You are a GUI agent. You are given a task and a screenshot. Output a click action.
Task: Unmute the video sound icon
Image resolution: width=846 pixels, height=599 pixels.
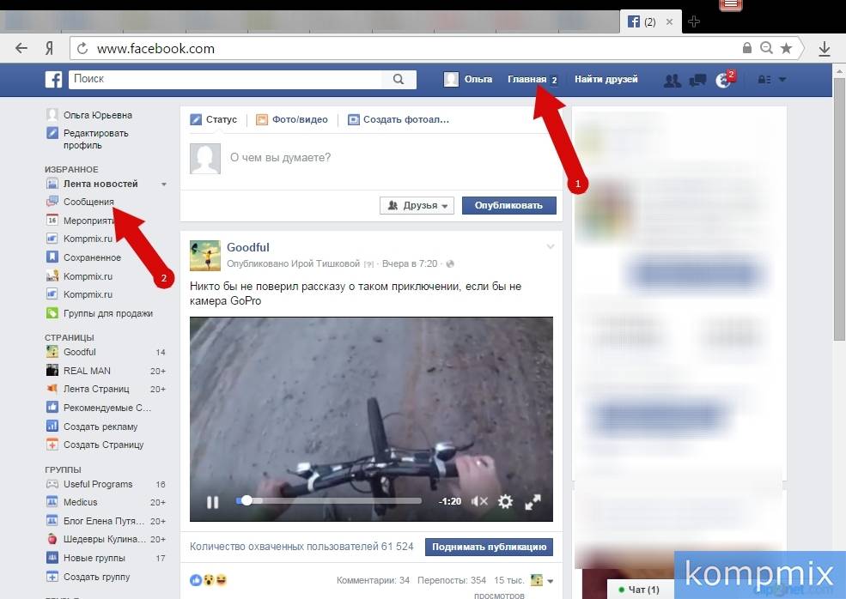click(479, 501)
